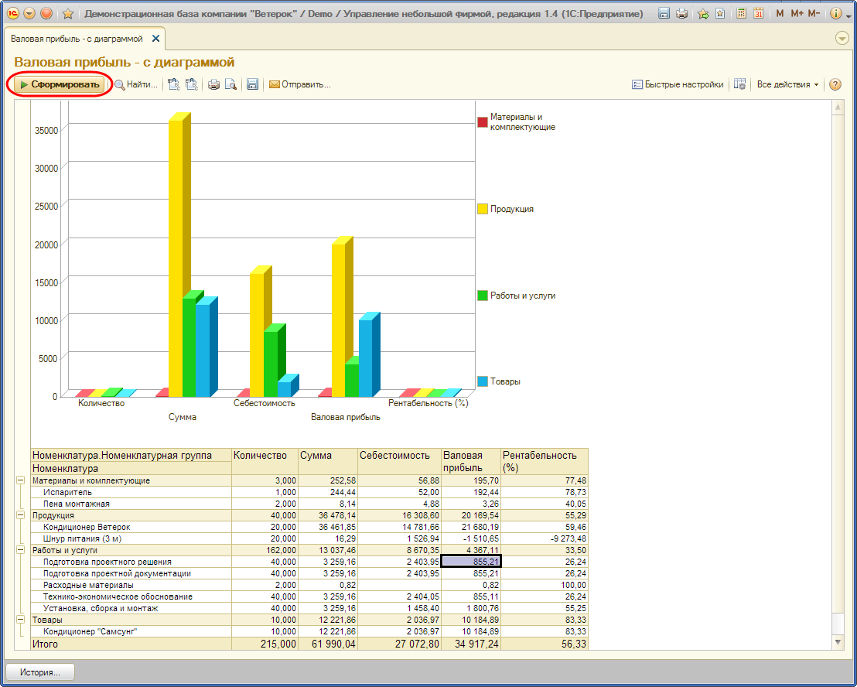Click the blue Товары legend swatch

point(483,381)
